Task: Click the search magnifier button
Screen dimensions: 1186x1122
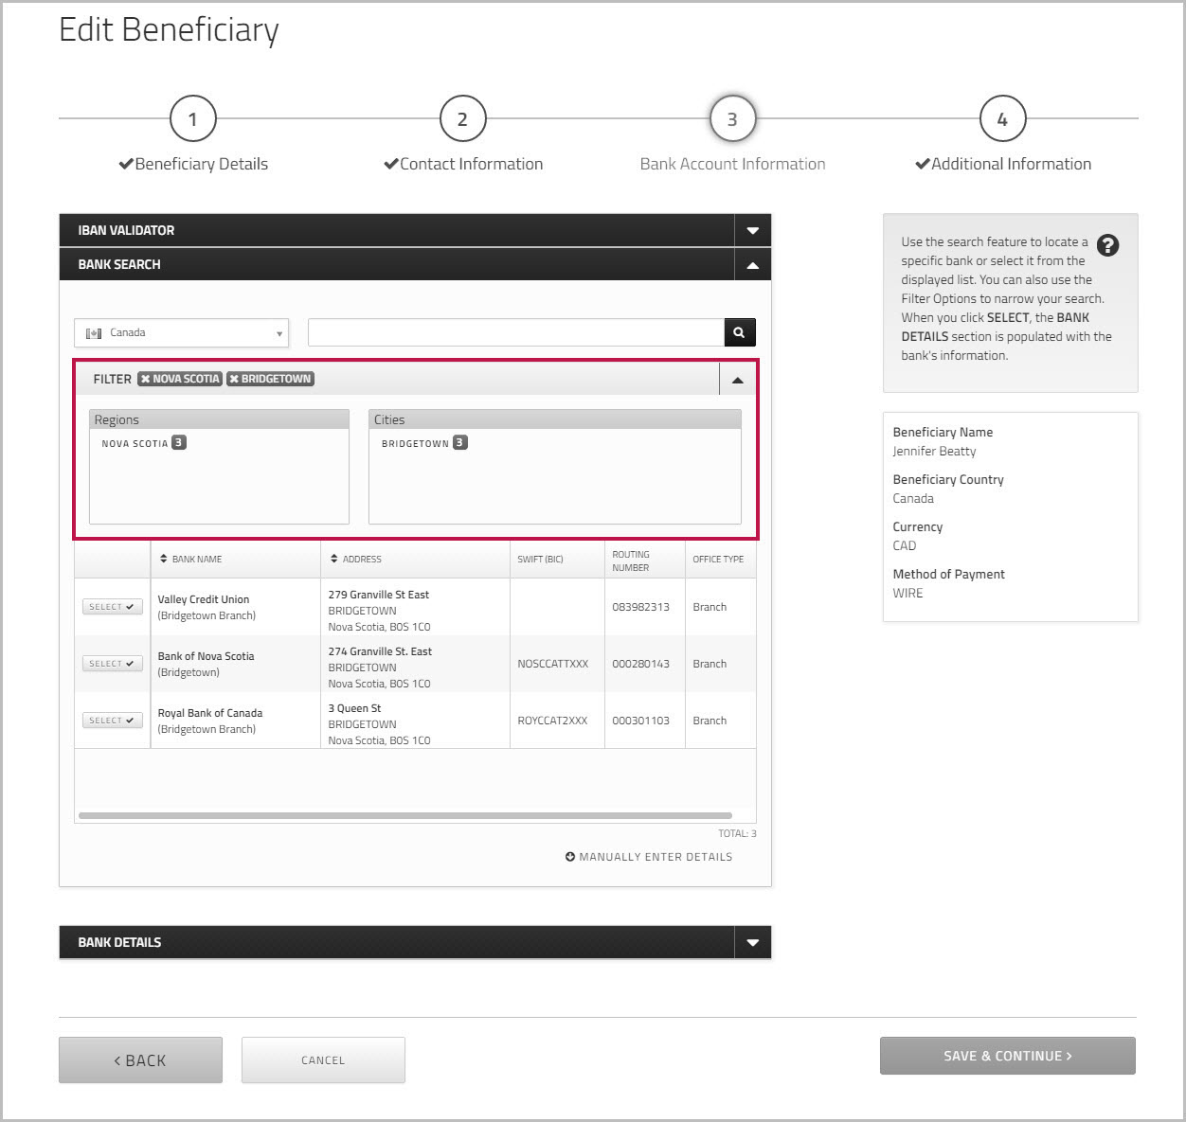Action: pos(740,332)
